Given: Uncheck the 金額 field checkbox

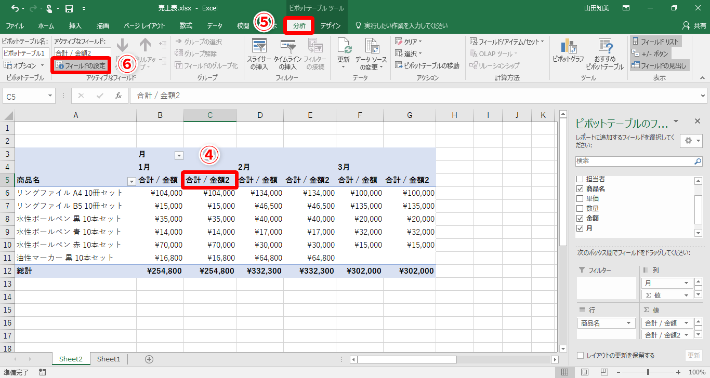Looking at the screenshot, I should 580,218.
